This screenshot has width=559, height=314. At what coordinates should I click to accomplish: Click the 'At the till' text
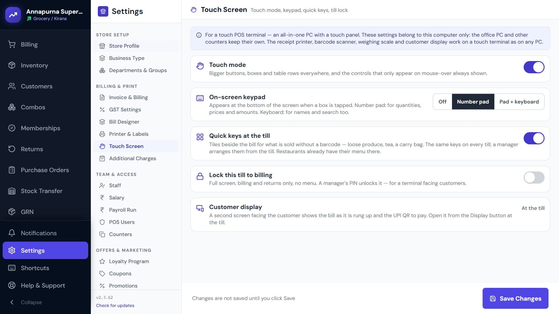pos(533,208)
